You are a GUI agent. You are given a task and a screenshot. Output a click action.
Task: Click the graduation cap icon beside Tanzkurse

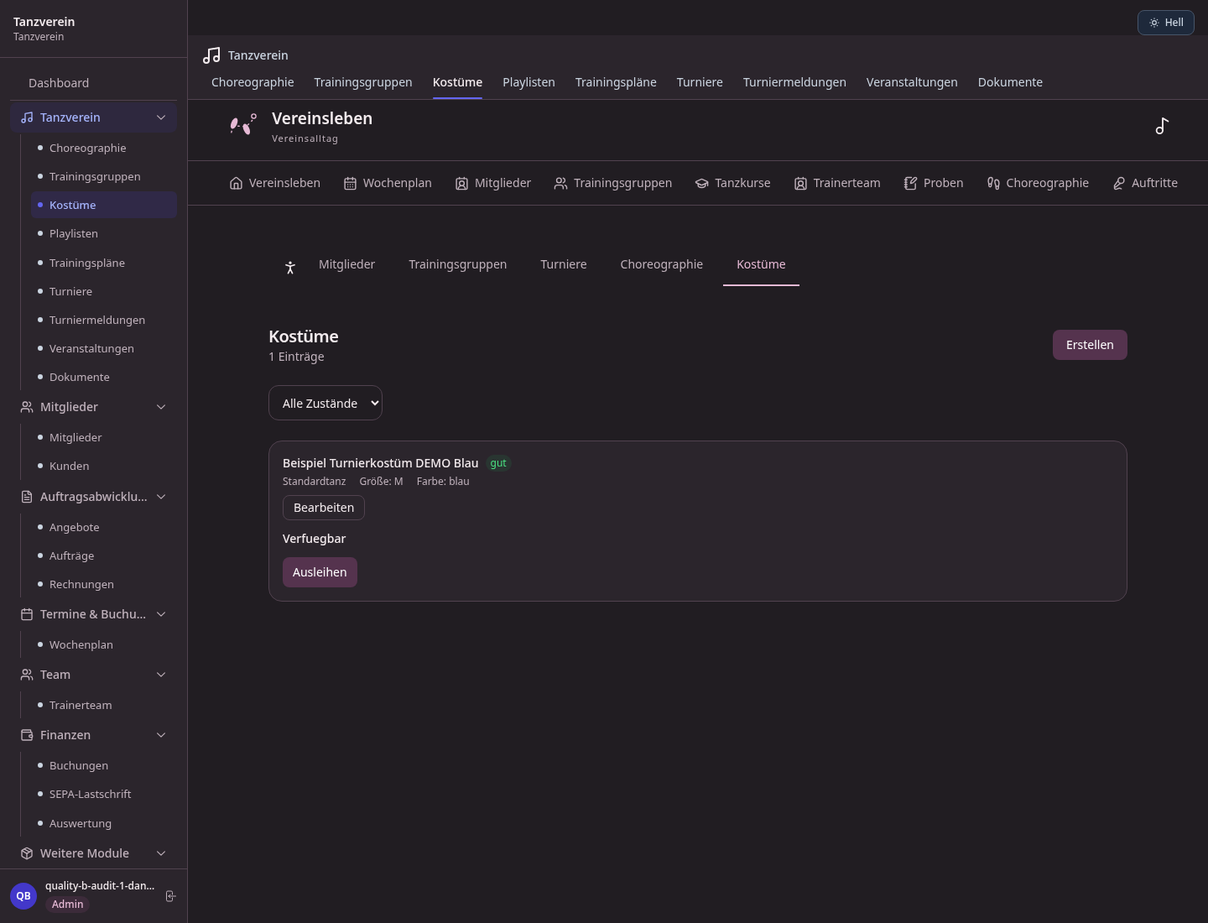tap(701, 183)
